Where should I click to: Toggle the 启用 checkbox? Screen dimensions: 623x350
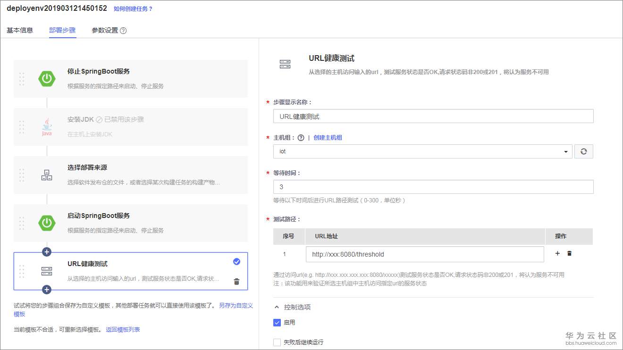coord(277,323)
